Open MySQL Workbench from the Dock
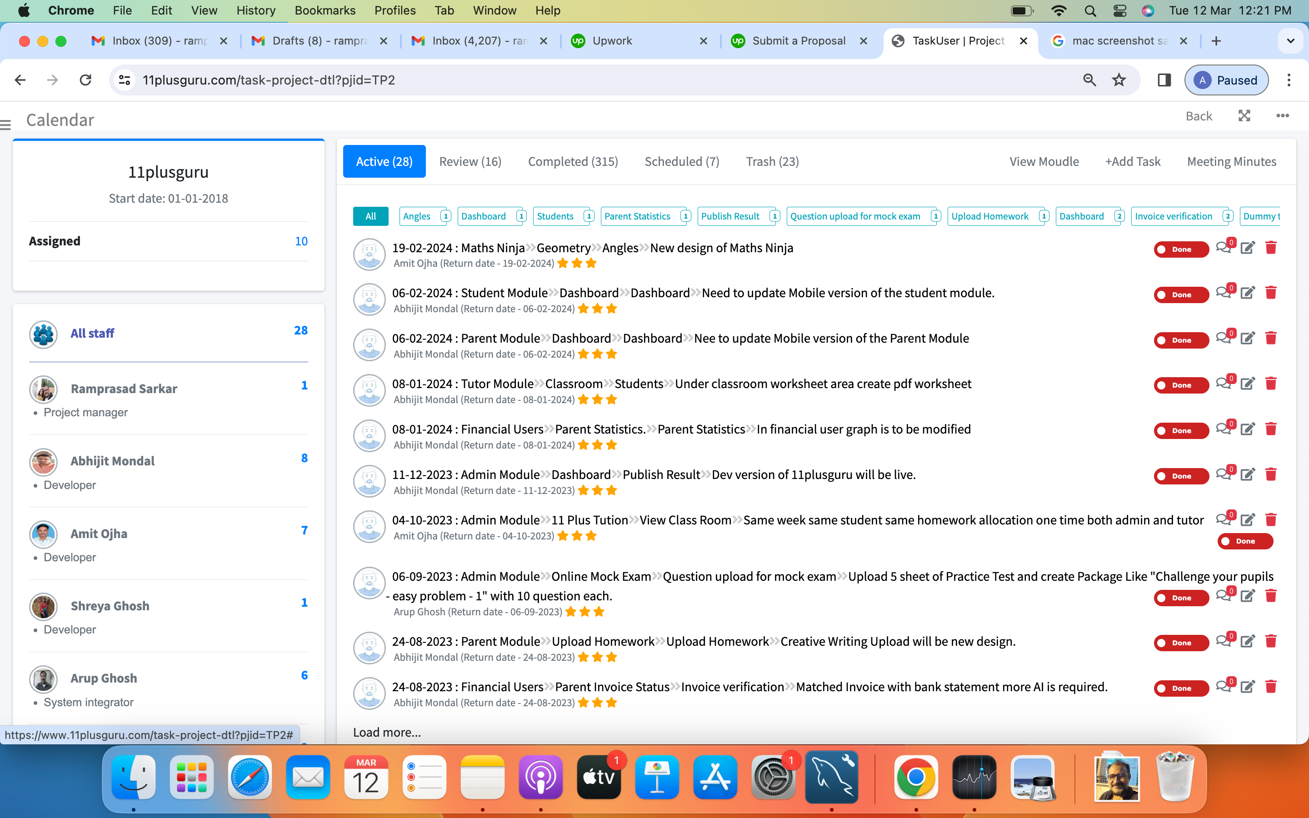 click(x=831, y=778)
